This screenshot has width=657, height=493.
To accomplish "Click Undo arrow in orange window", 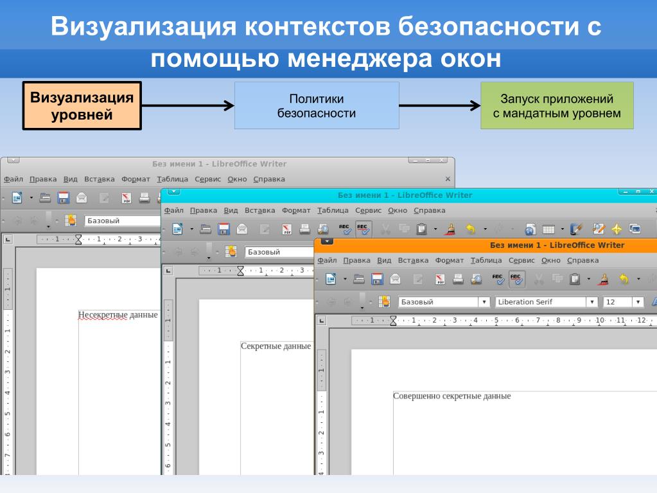I will (x=624, y=279).
